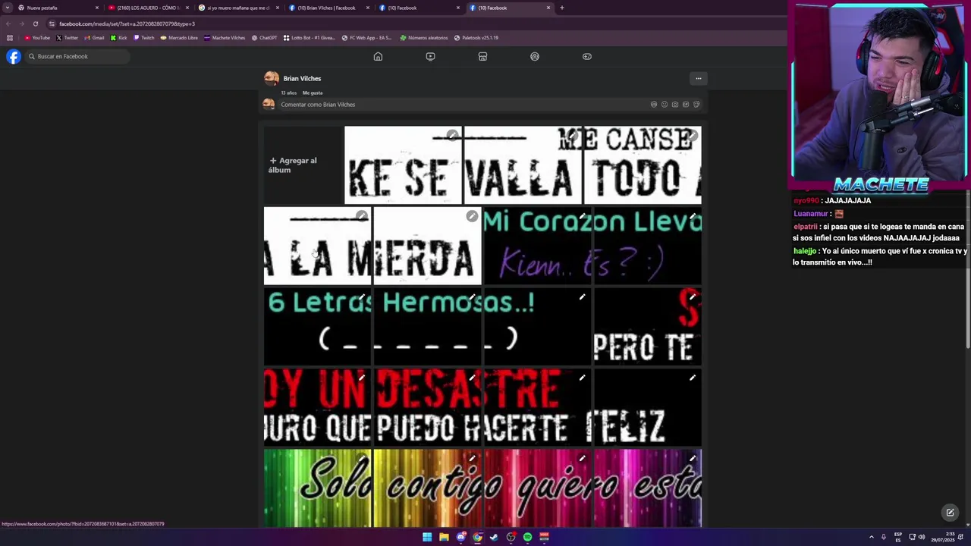This screenshot has height=546, width=971.
Task: Open Twitch bookmark
Action: point(144,37)
